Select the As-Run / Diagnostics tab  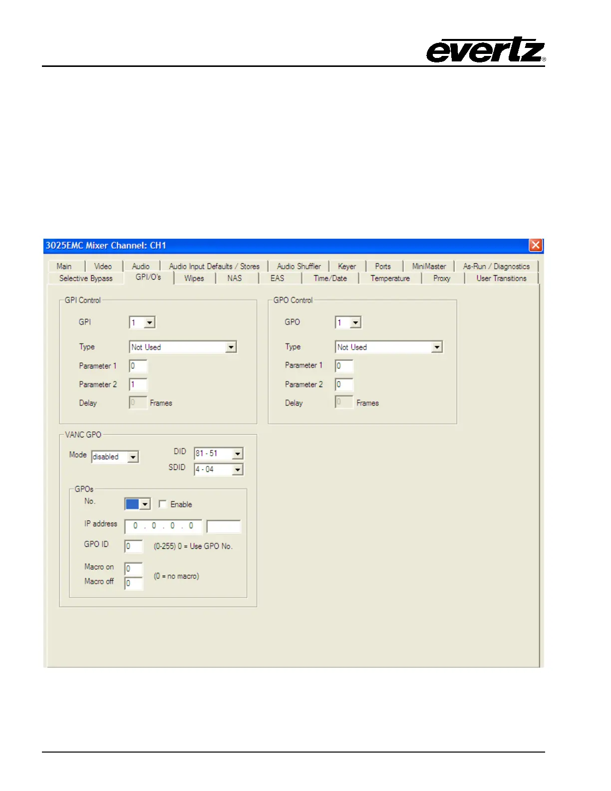(x=496, y=267)
